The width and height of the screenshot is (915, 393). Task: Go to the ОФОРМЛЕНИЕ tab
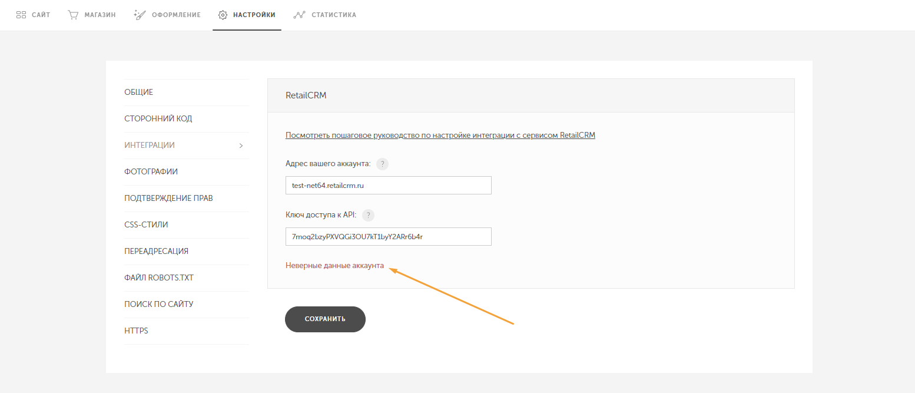coord(167,15)
